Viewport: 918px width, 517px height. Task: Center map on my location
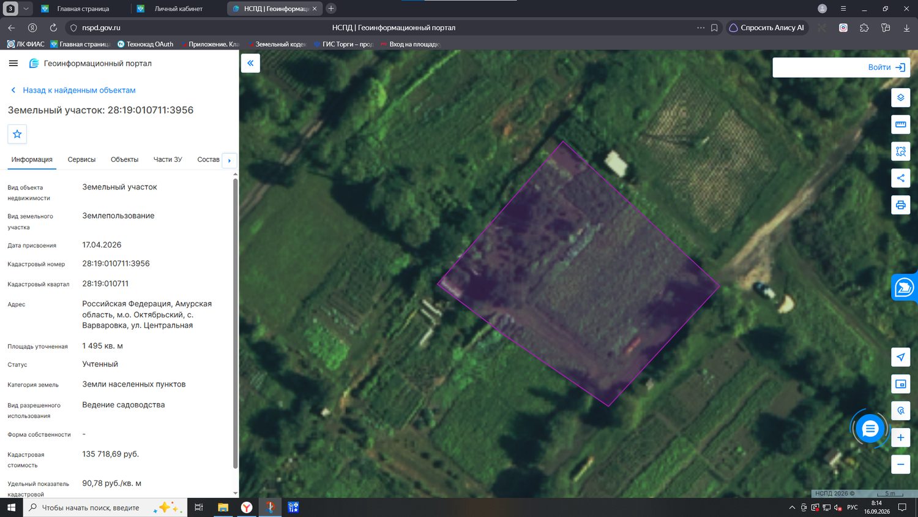(x=900, y=357)
